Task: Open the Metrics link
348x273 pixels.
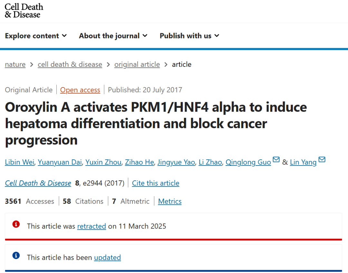Action: [170, 201]
